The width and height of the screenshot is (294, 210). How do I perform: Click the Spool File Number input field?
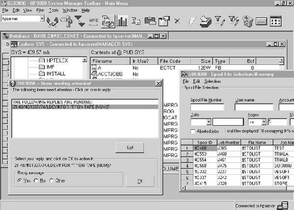pyautogui.click(x=207, y=107)
